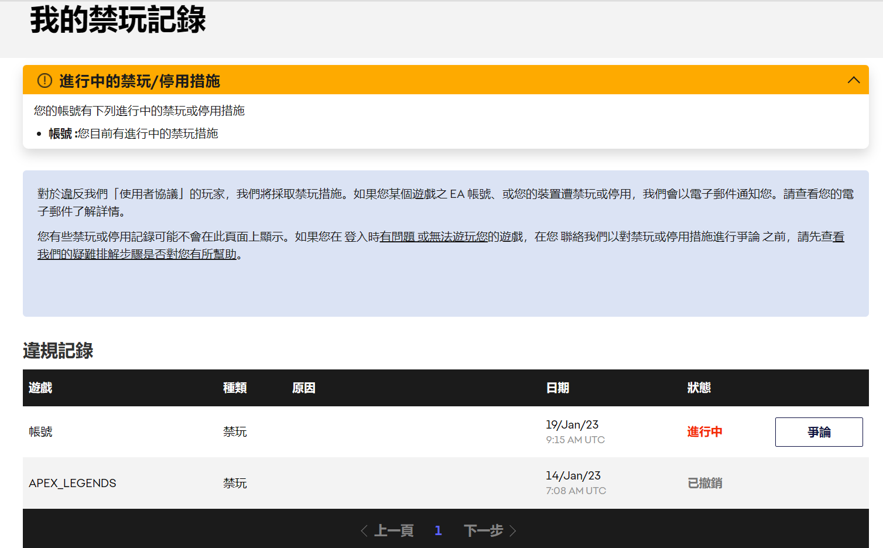Open the 有問題 或無法遊玩您 link
The image size is (883, 548).
(434, 237)
